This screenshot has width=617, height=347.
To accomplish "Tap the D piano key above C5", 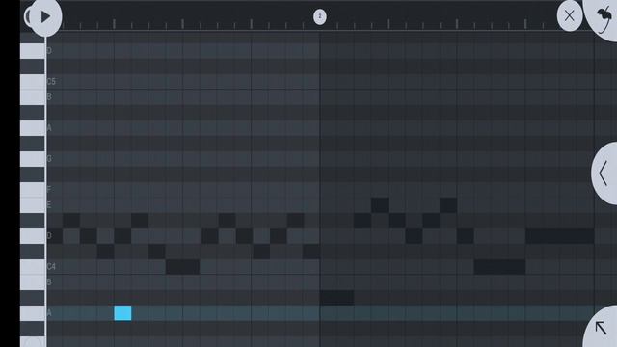I will tap(32, 51).
